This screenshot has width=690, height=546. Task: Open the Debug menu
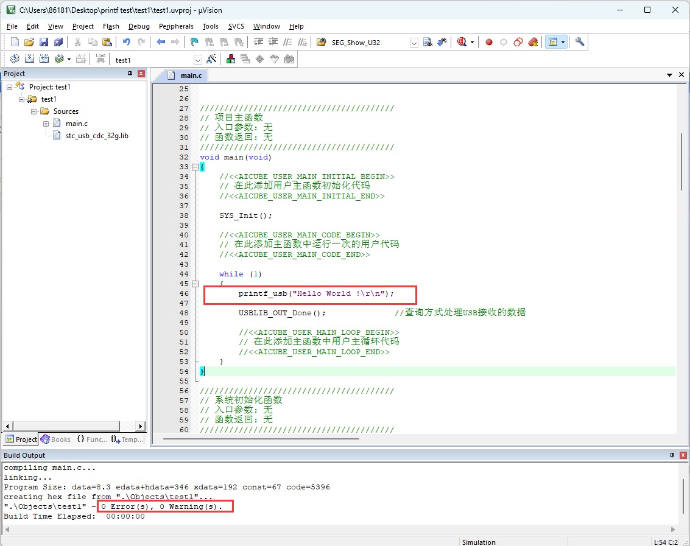coord(139,26)
